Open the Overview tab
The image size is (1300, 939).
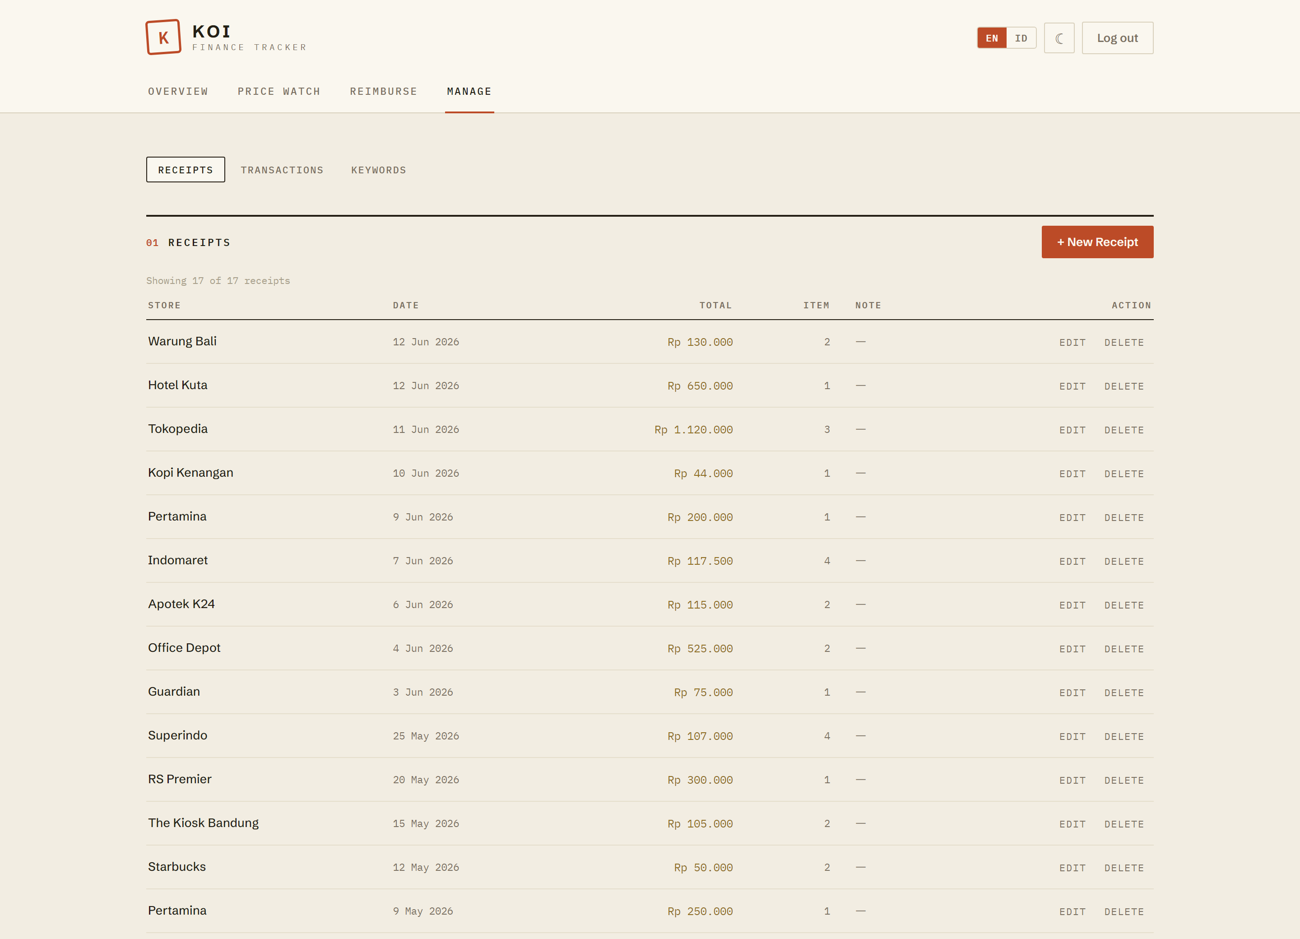coord(178,91)
